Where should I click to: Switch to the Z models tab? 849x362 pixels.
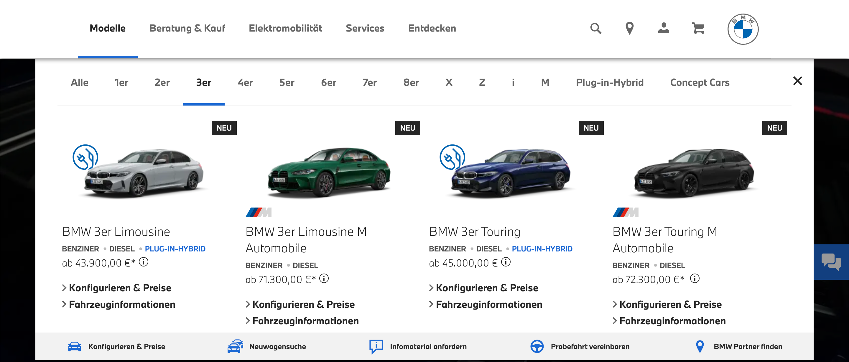482,83
